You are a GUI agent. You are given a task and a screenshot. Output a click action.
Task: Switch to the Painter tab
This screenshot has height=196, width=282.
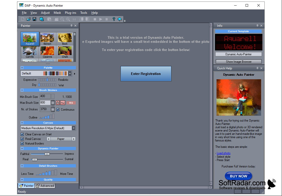tap(26, 186)
